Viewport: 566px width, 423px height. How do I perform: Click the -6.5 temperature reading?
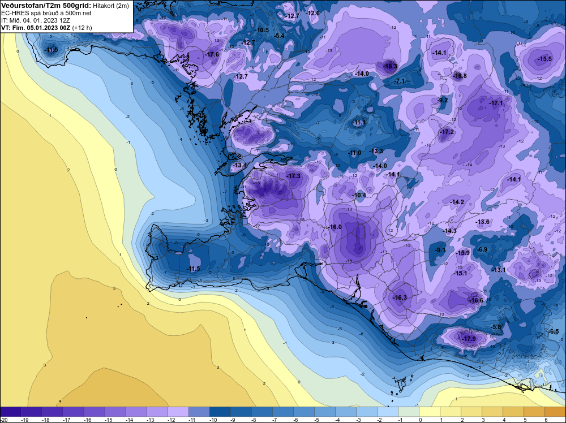click(x=554, y=331)
